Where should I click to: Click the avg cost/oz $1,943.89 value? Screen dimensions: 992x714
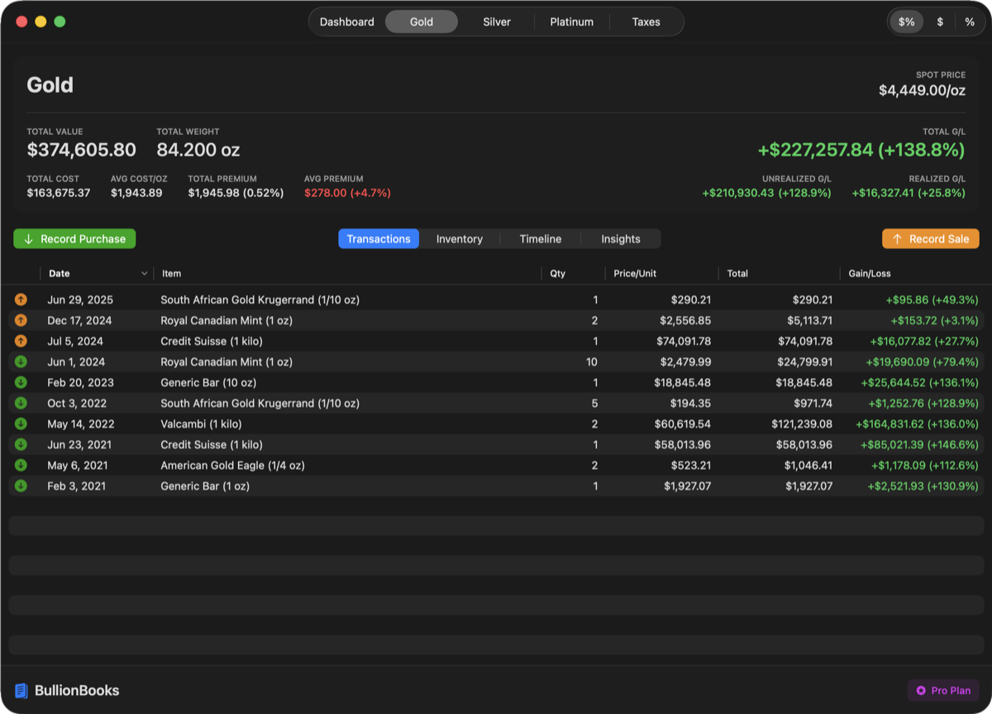(136, 193)
